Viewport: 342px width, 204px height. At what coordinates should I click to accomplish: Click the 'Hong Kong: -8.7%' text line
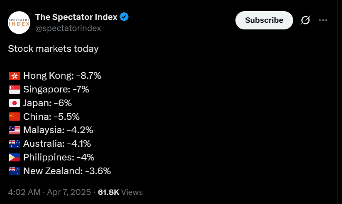point(62,76)
